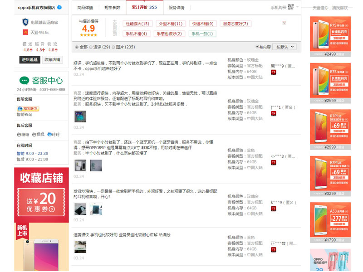Image resolution: width=363 pixels, height=272 pixels.
Task: Switch to the 服务详情 tab
Action: (x=177, y=8)
